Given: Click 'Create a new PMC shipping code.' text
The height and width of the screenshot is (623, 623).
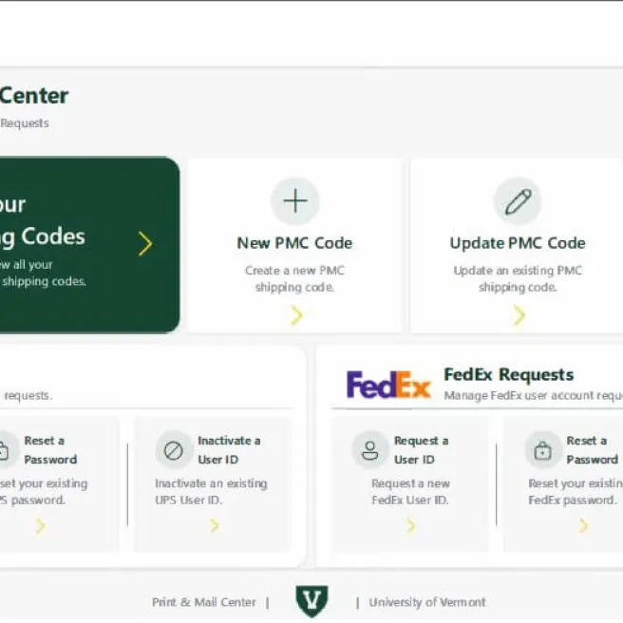Looking at the screenshot, I should (294, 278).
